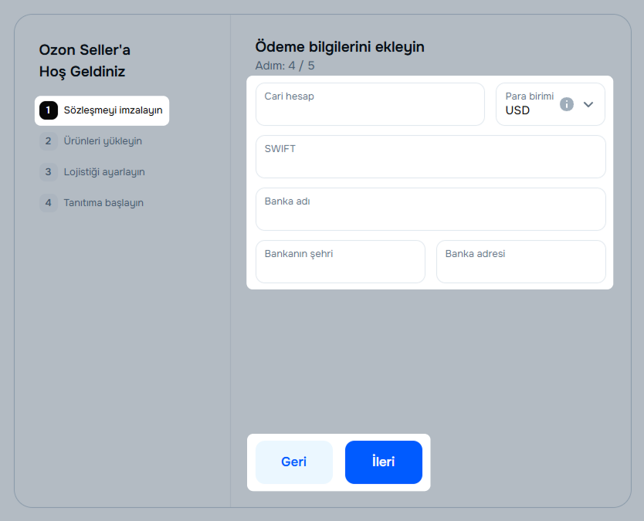Focus the Bankanın şehri input field
The height and width of the screenshot is (521, 644).
tap(340, 262)
